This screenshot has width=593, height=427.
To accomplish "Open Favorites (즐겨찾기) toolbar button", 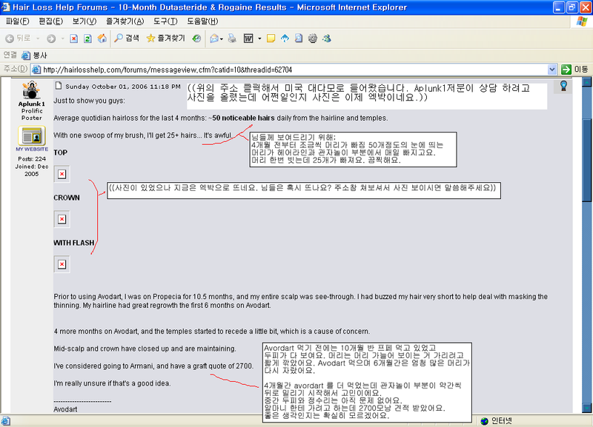I will 165,38.
